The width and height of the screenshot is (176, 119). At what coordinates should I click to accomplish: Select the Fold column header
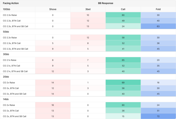tap(158, 9)
